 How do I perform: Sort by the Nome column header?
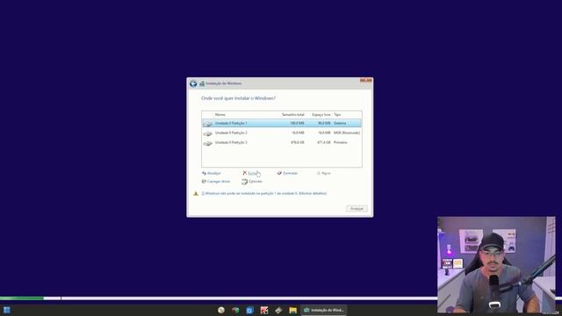pos(220,115)
